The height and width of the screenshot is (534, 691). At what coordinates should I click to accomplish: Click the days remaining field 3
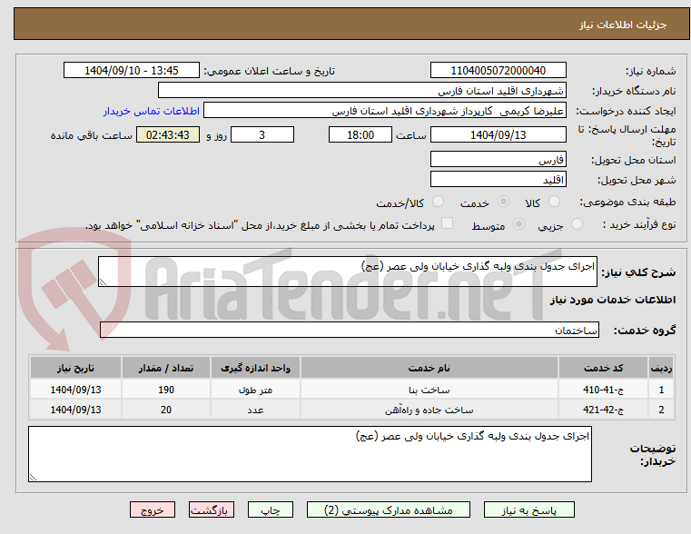(262, 134)
